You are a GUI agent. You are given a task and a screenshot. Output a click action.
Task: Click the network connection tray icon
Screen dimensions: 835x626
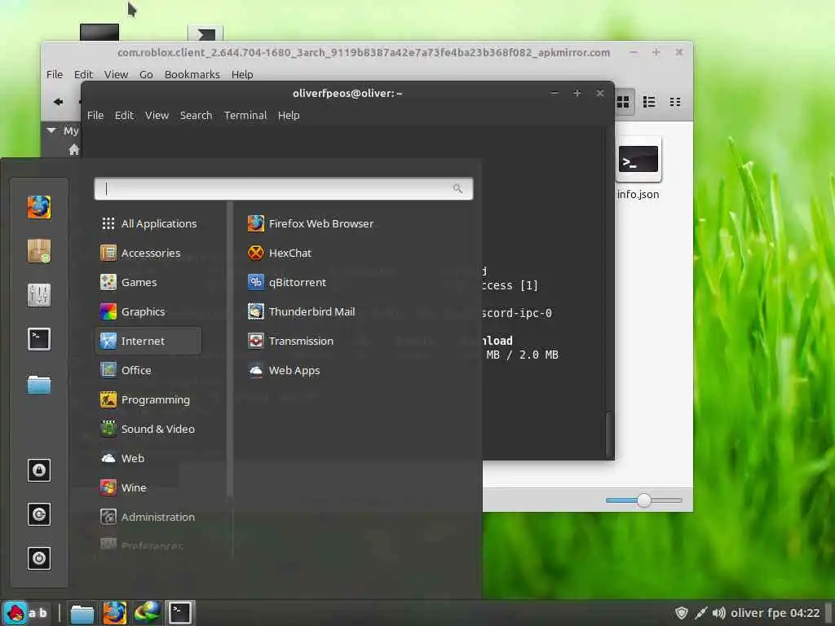coord(700,613)
